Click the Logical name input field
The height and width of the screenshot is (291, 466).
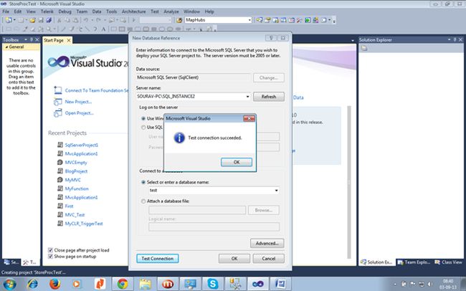click(x=214, y=226)
